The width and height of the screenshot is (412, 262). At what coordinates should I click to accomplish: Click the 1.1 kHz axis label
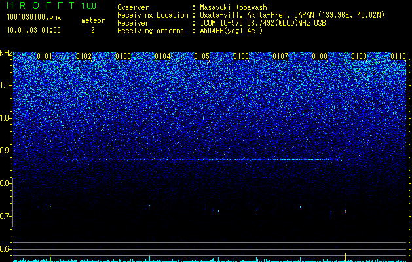point(5,85)
